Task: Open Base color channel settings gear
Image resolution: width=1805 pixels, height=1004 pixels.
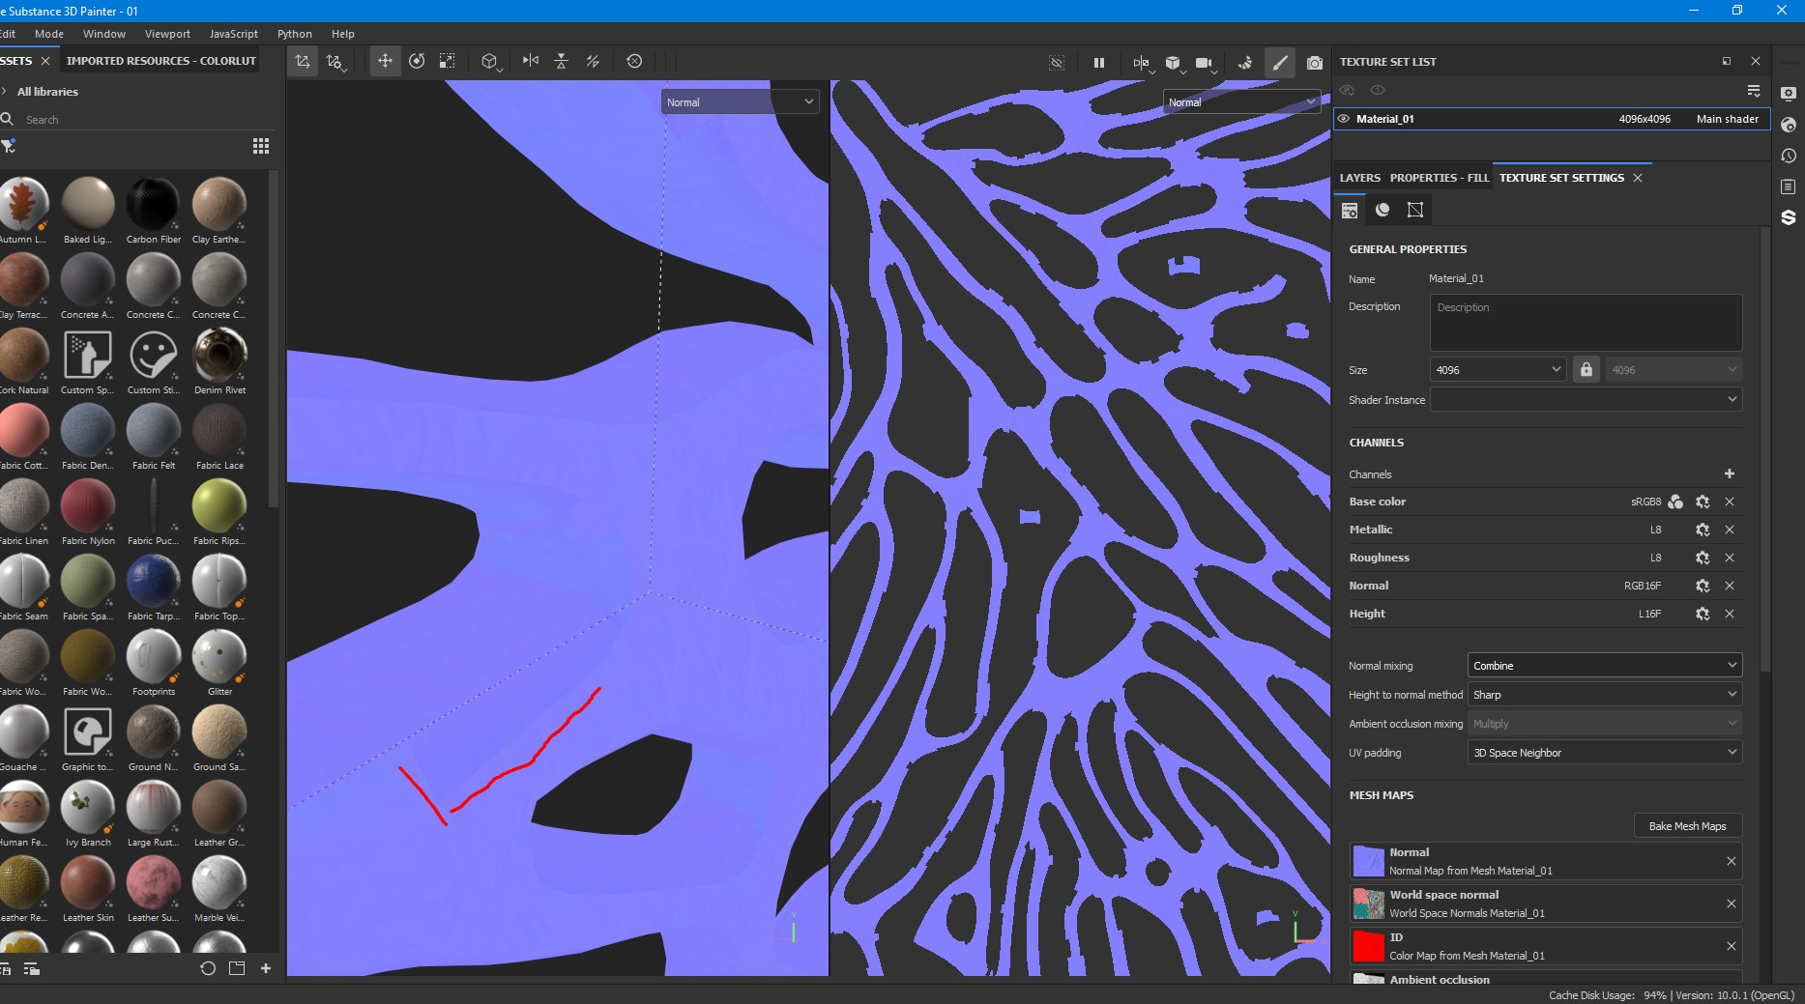Action: pyautogui.click(x=1703, y=502)
